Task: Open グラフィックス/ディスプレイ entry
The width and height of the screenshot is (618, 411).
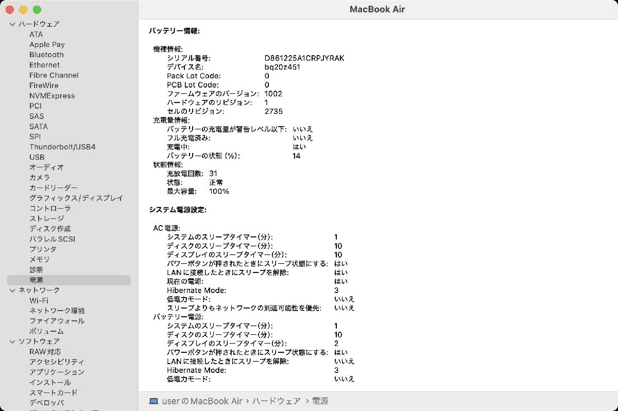Action: pos(76,198)
